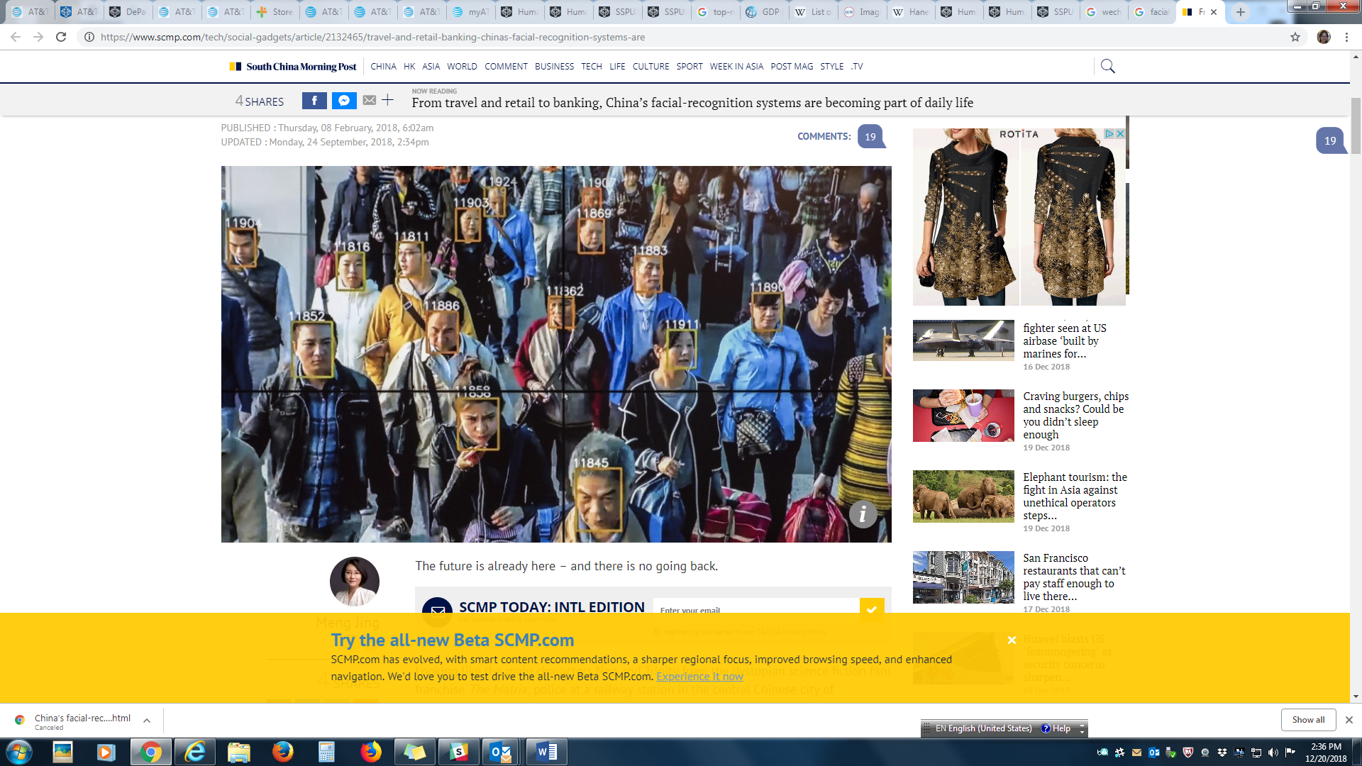This screenshot has width=1362, height=766.
Task: Open Elephant tourism article thumbnail
Action: [963, 496]
